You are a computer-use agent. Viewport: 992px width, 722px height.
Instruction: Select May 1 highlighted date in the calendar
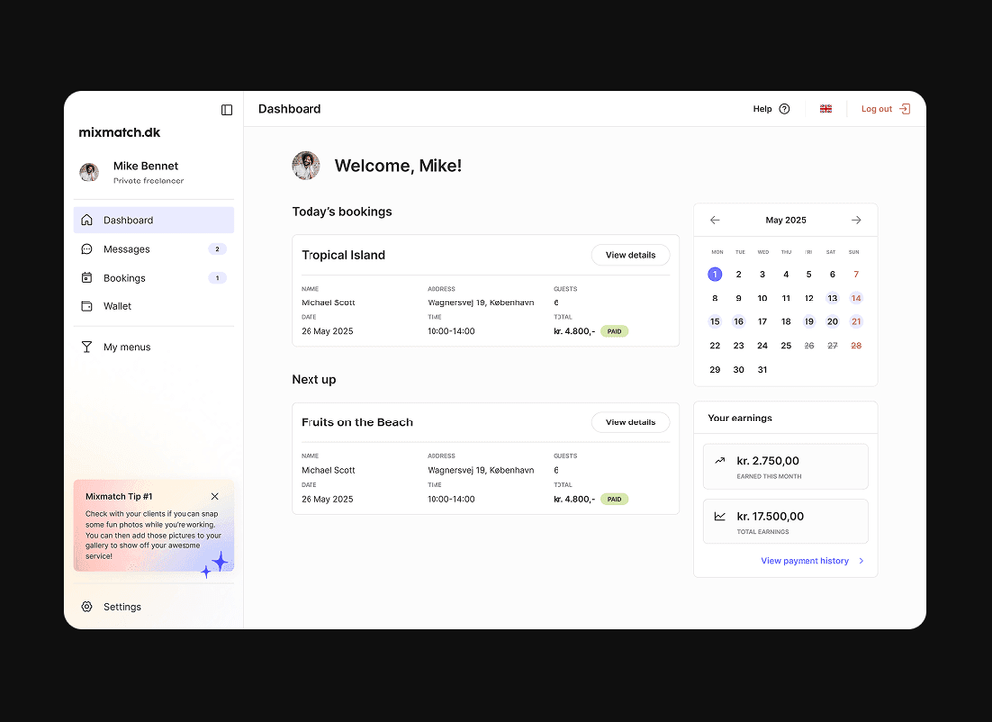pyautogui.click(x=715, y=273)
